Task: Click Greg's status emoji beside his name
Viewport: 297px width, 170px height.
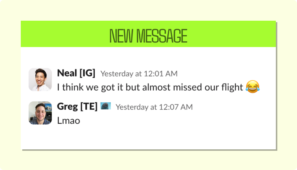Action: [106, 106]
